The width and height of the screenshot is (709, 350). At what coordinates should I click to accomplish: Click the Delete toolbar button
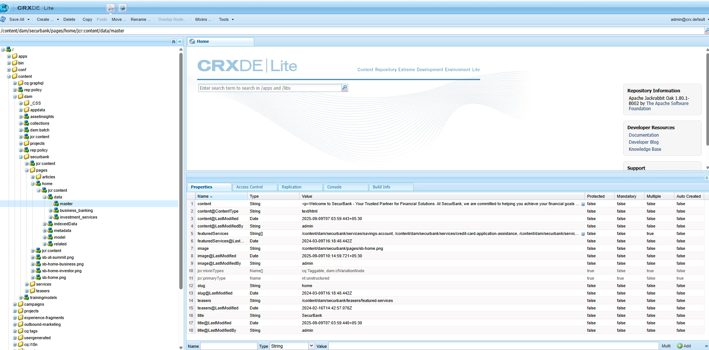69,19
